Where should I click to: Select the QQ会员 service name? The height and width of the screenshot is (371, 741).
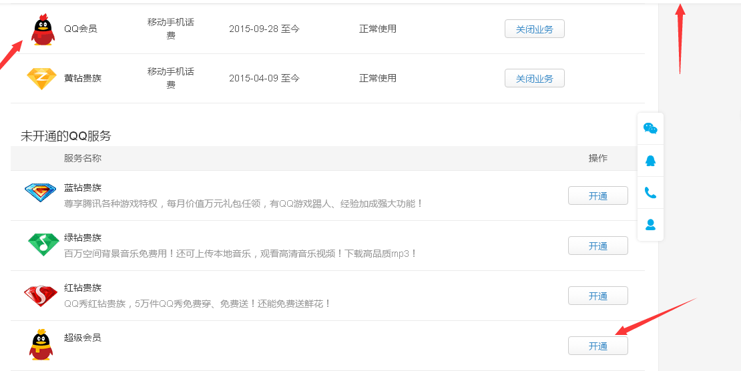81,29
